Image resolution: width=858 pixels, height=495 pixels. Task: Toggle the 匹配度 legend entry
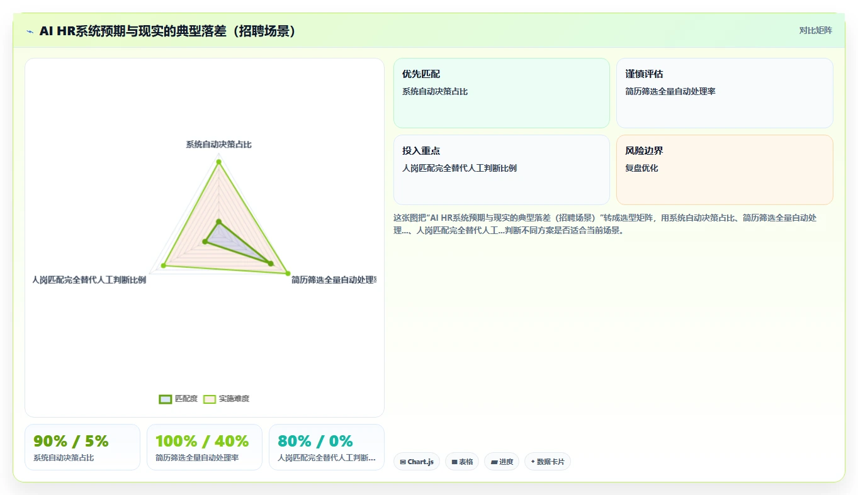tap(178, 399)
